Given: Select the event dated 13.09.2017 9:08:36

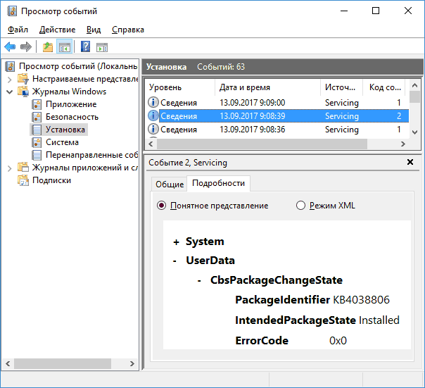Looking at the screenshot, I should click(277, 130).
